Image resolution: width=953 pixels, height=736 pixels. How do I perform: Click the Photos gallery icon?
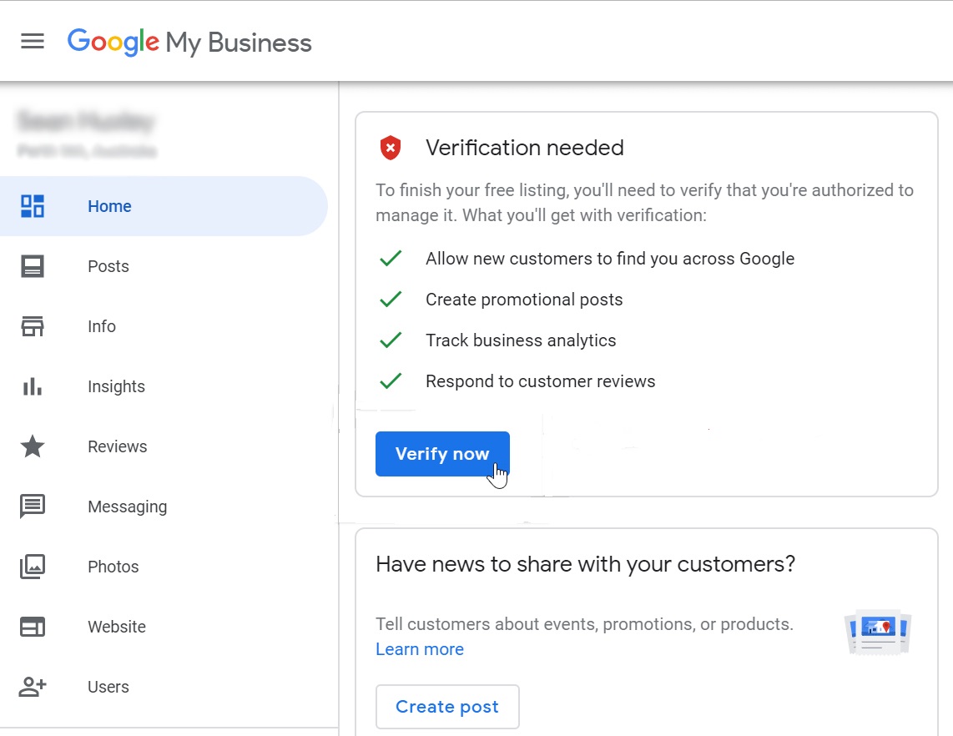point(33,567)
